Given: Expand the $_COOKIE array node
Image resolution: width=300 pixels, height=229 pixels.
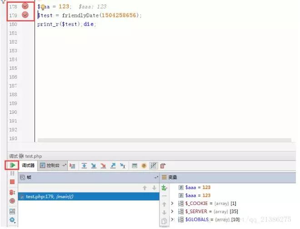Looking at the screenshot, I should [x=172, y=204].
